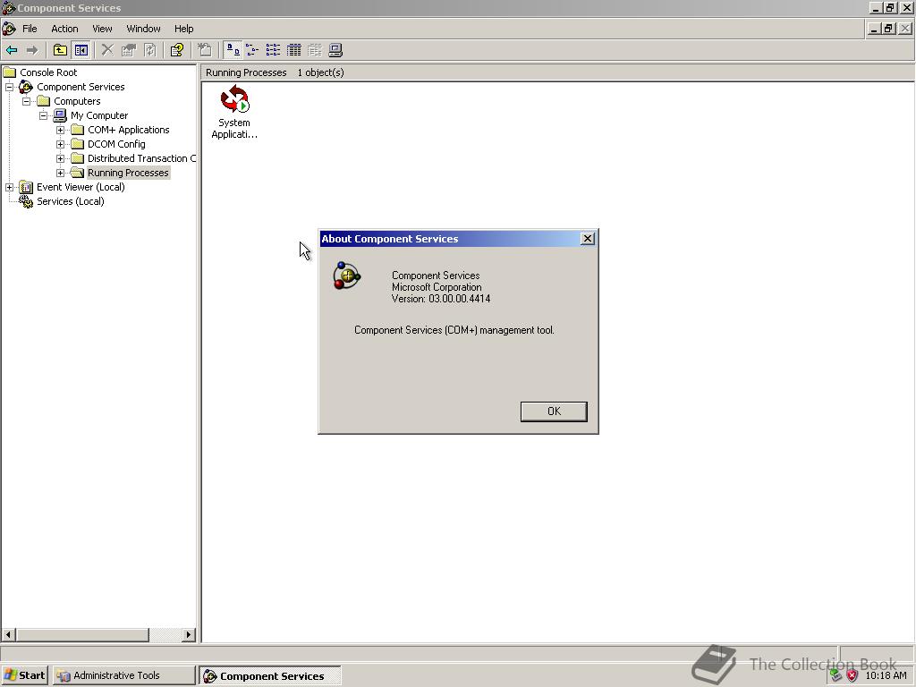The height and width of the screenshot is (687, 916).
Task: Minimize the inner console window
Action: coord(875,28)
